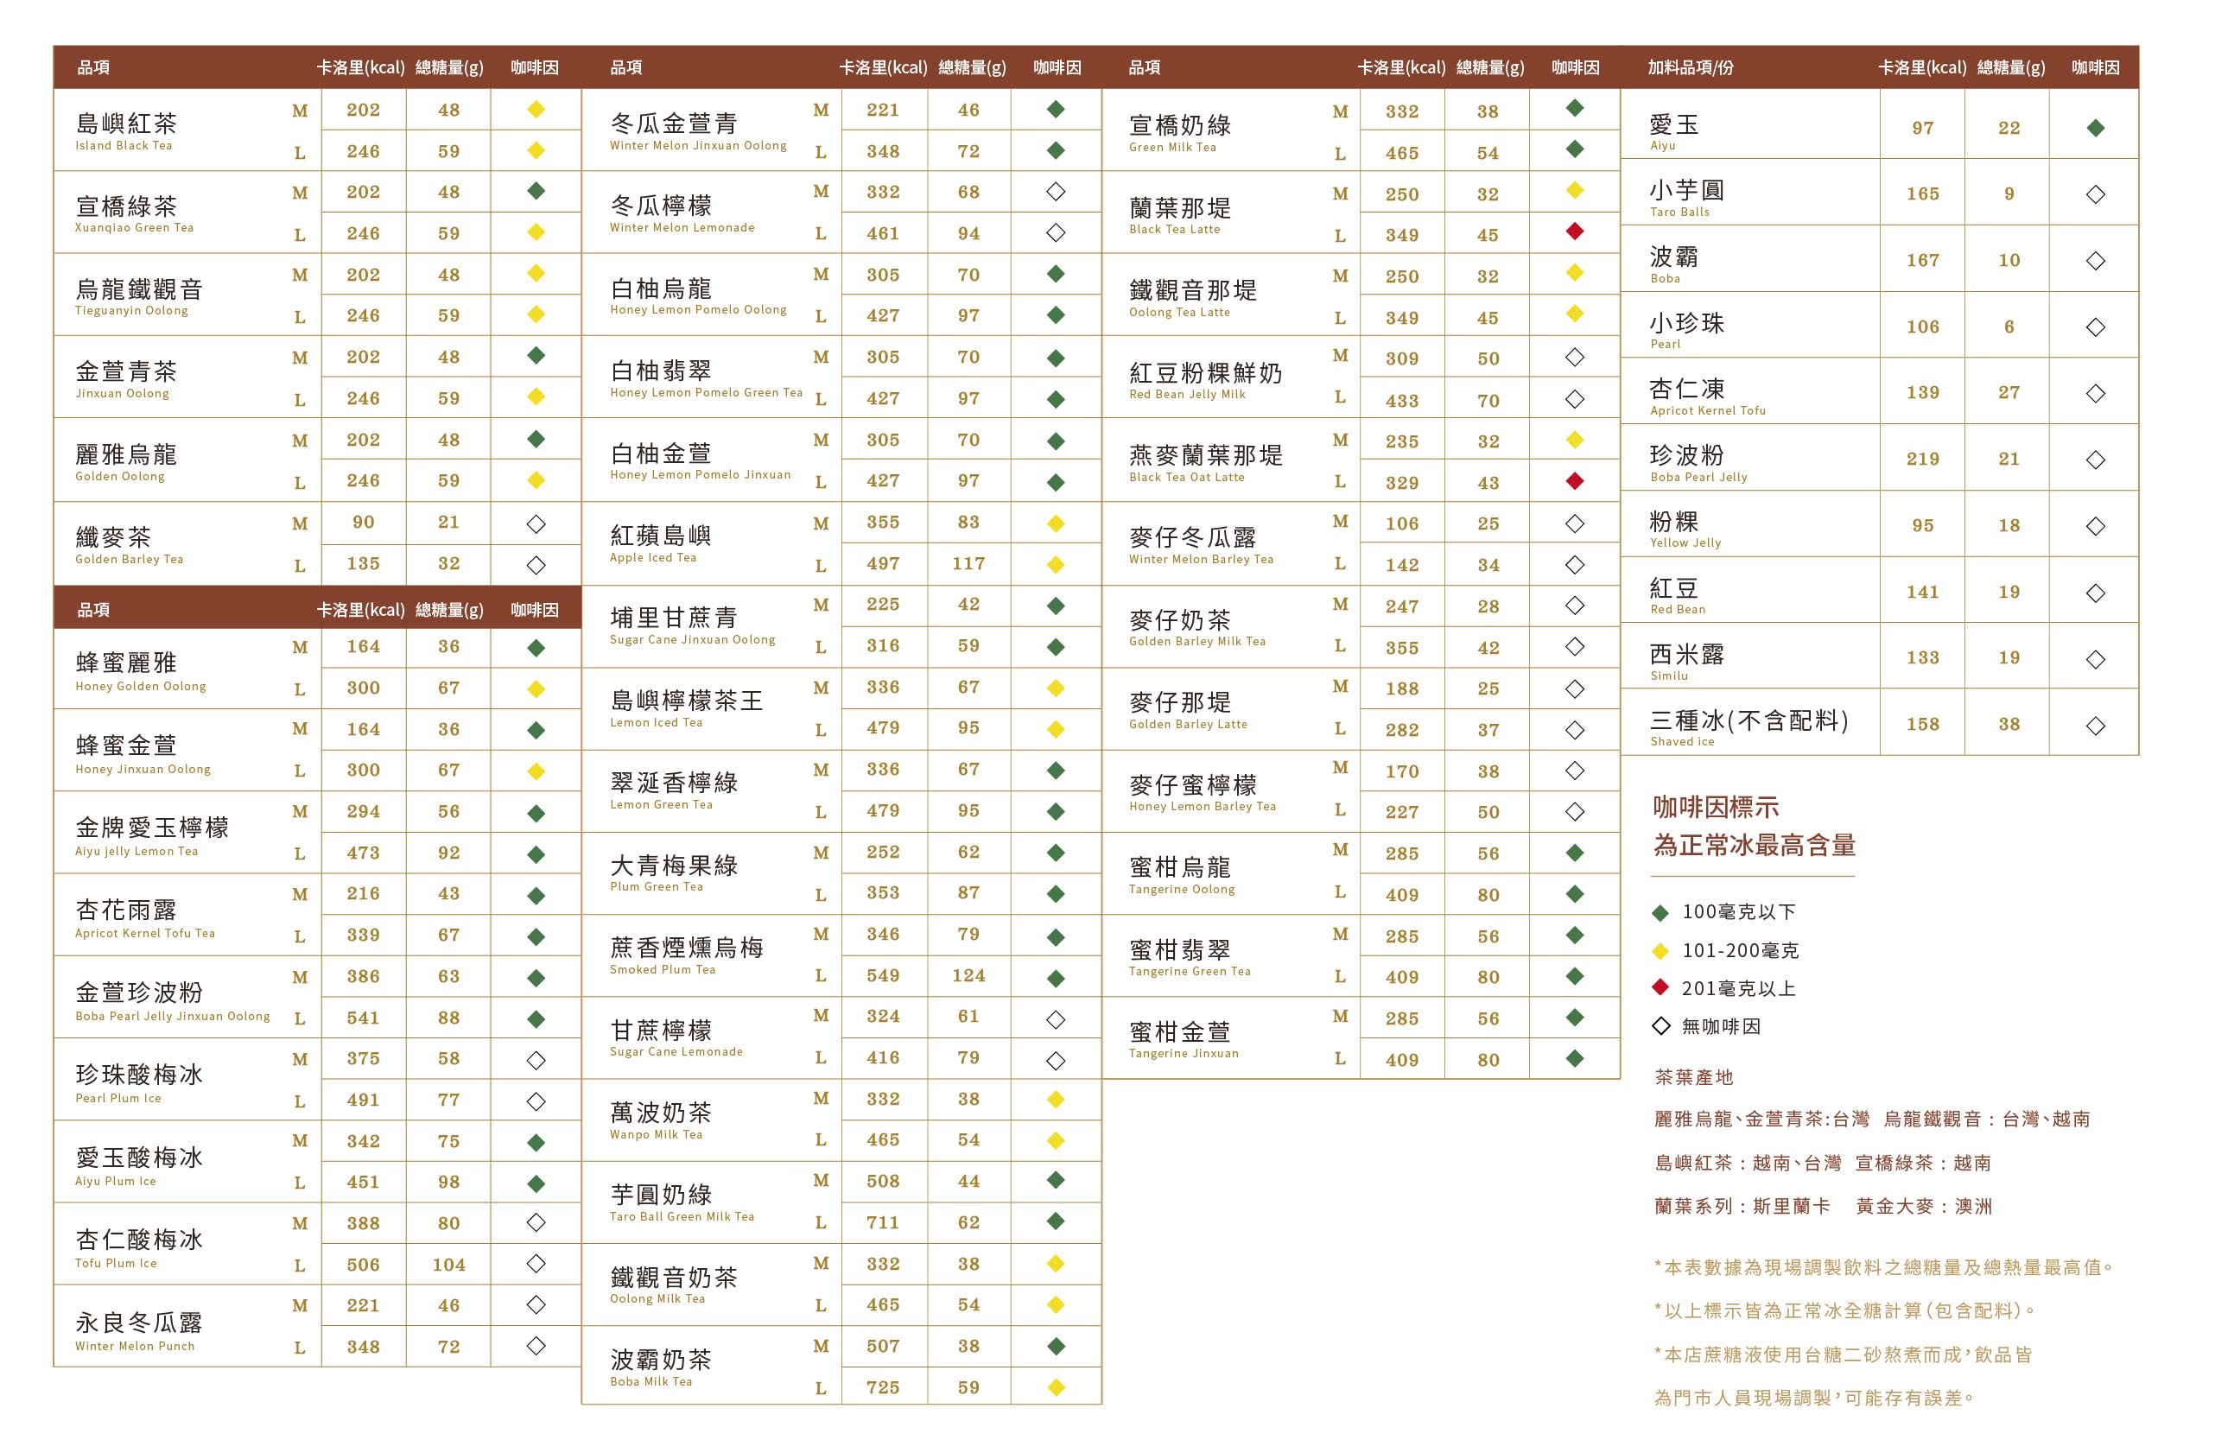Click the 茶葉產地 section label
The height and width of the screenshot is (1440, 2215).
tap(1694, 1078)
